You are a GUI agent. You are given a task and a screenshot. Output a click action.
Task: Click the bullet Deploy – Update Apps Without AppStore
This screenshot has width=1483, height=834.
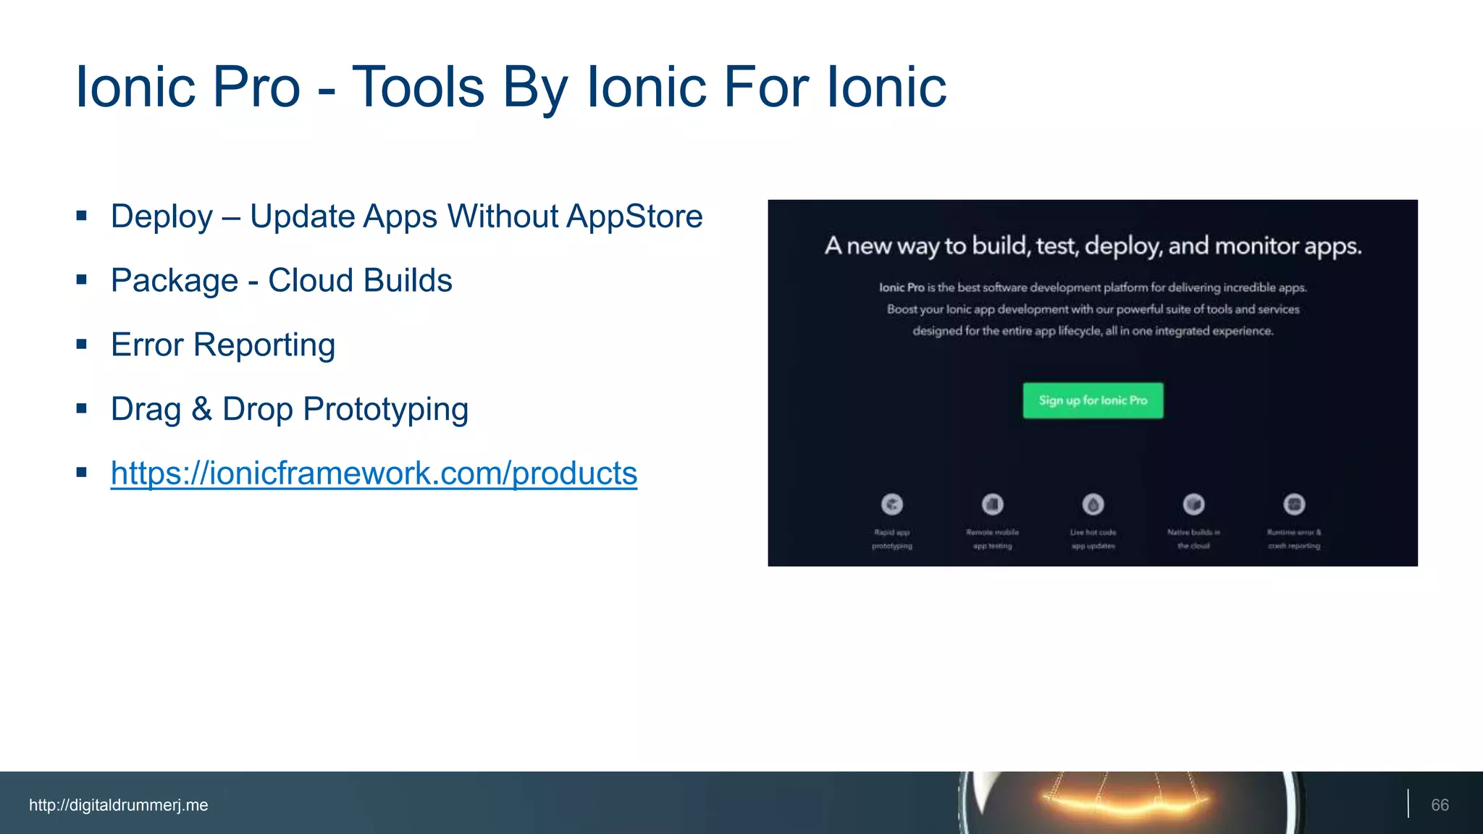[x=406, y=216]
